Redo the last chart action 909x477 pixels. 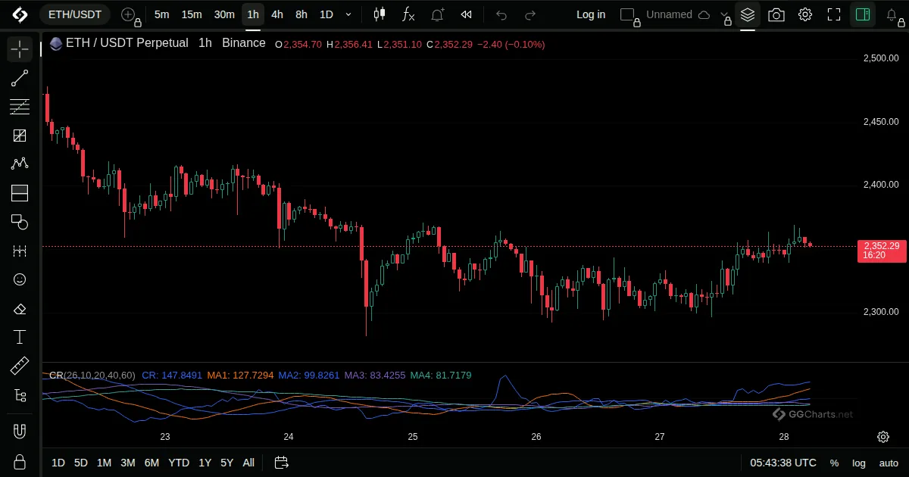pyautogui.click(x=530, y=14)
